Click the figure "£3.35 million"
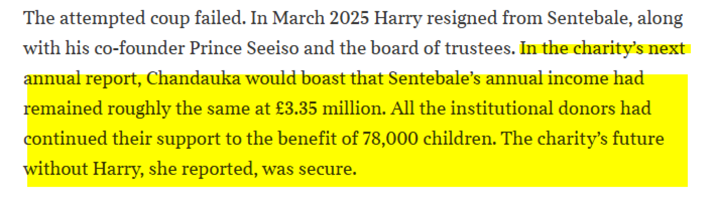The height and width of the screenshot is (205, 714). [x=329, y=108]
